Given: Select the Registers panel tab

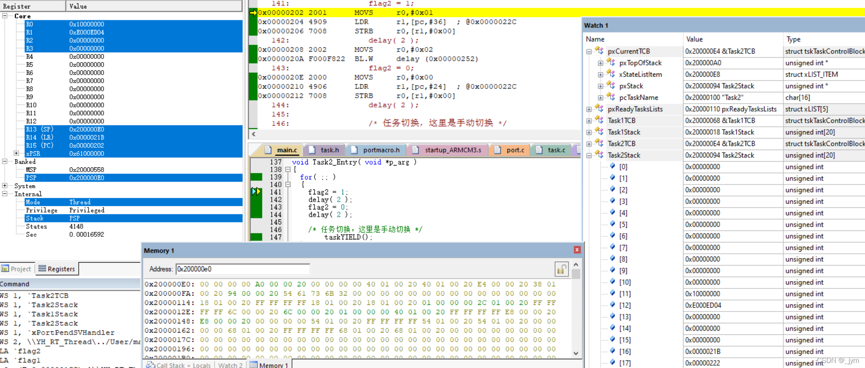Looking at the screenshot, I should [x=57, y=269].
